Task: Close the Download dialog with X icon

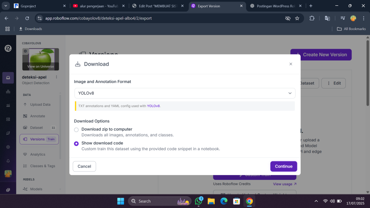Action: tap(291, 64)
